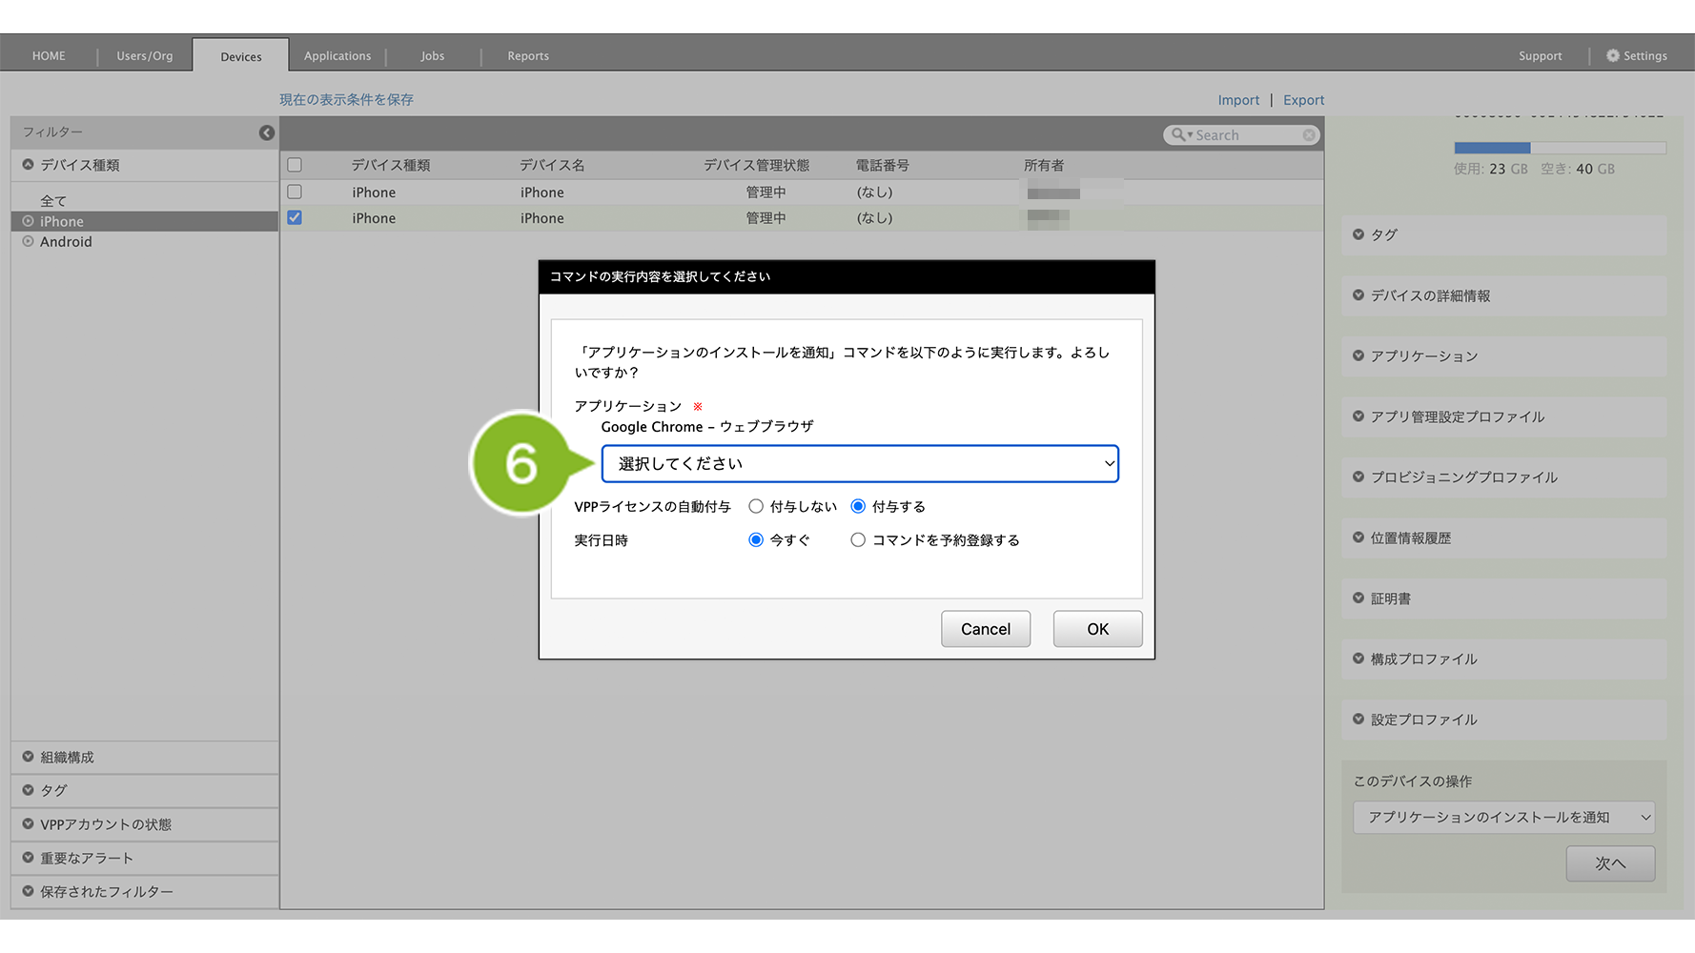Click the 位置情報履歴 section arrow icon
The height and width of the screenshot is (953, 1695).
click(x=1358, y=537)
